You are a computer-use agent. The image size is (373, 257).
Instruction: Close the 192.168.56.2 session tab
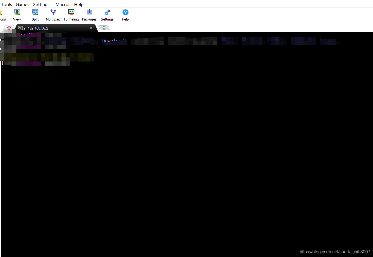pyautogui.click(x=91, y=28)
